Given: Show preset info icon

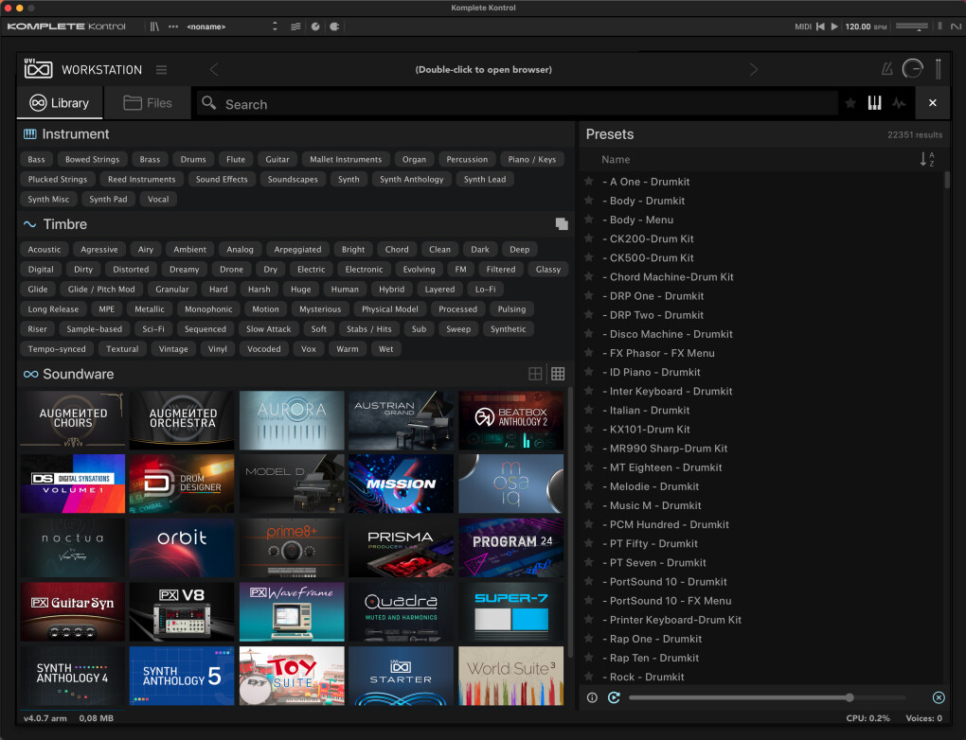Looking at the screenshot, I should click(x=592, y=697).
